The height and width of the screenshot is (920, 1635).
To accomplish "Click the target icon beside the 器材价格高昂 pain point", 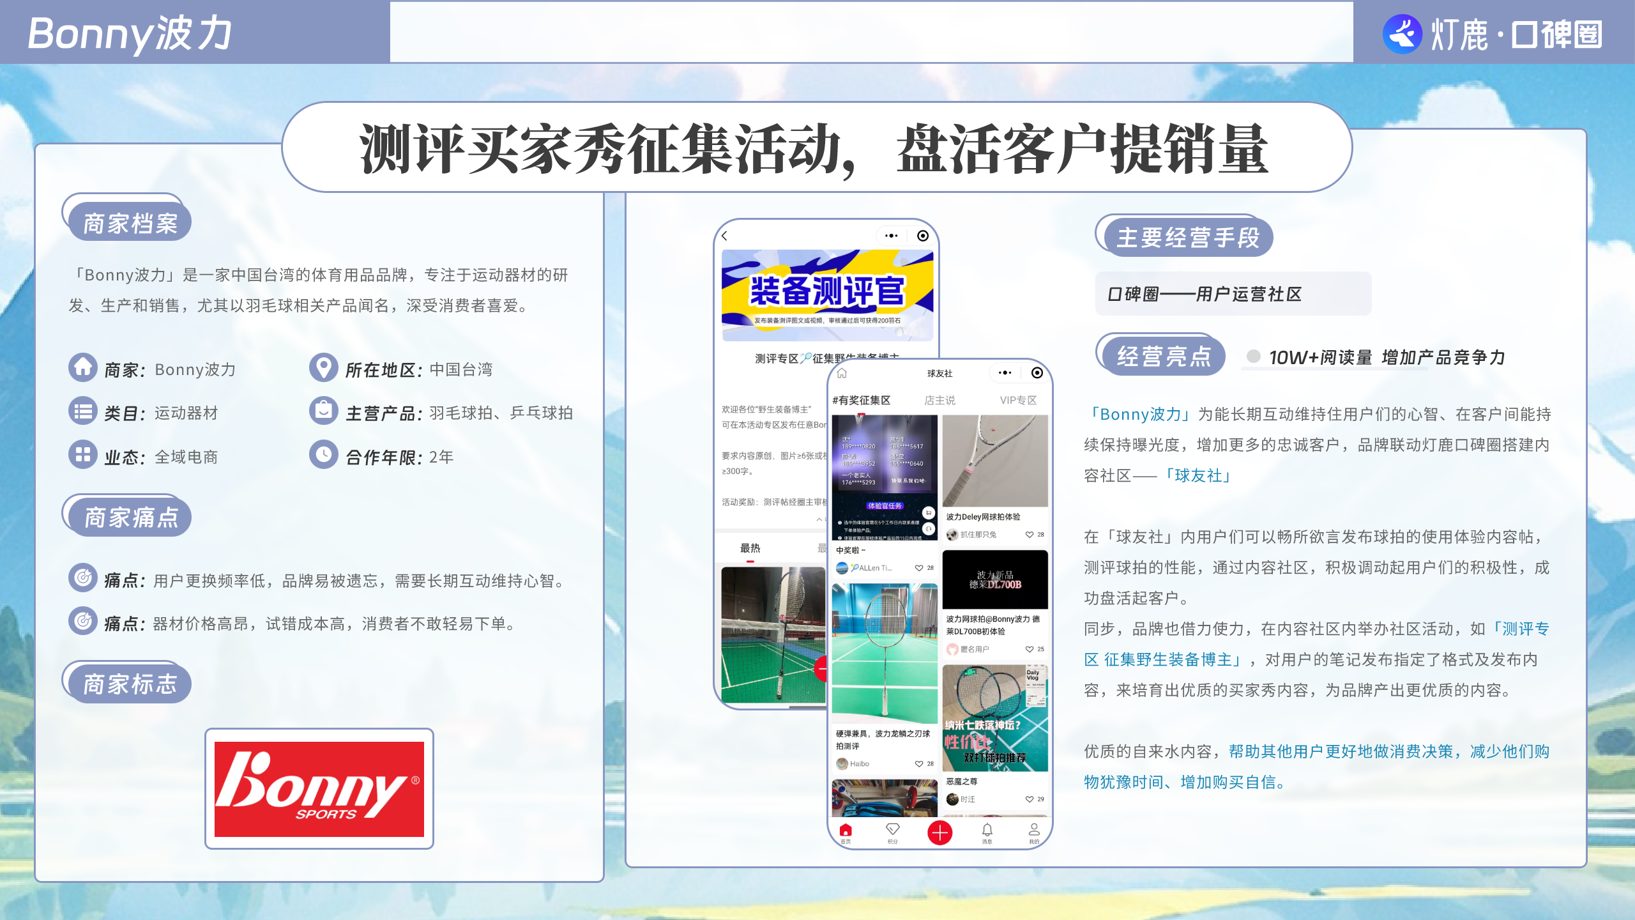I will click(x=83, y=620).
